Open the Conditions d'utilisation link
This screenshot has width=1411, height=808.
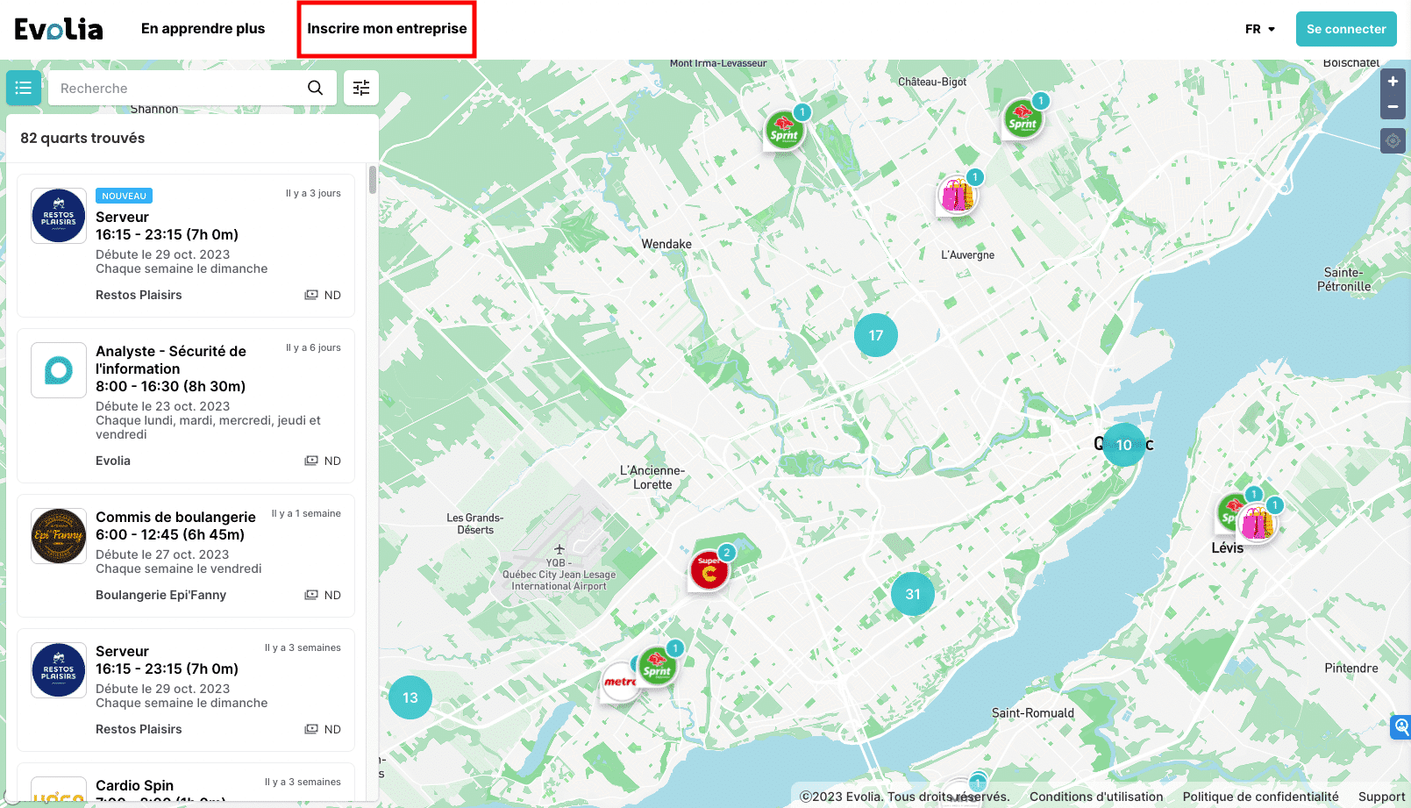(1095, 796)
